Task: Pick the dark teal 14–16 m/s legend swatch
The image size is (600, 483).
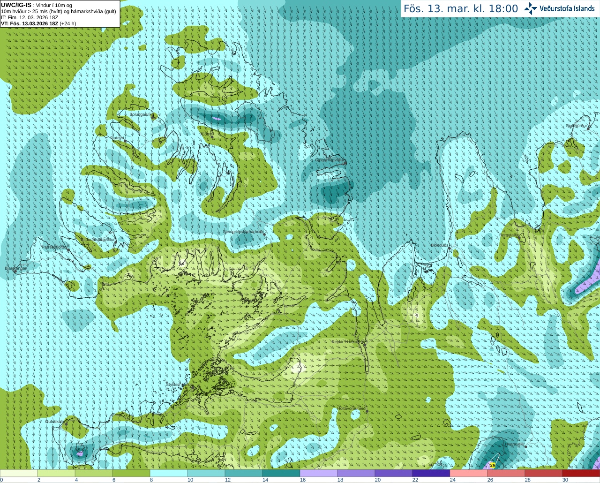Action: tap(281, 473)
